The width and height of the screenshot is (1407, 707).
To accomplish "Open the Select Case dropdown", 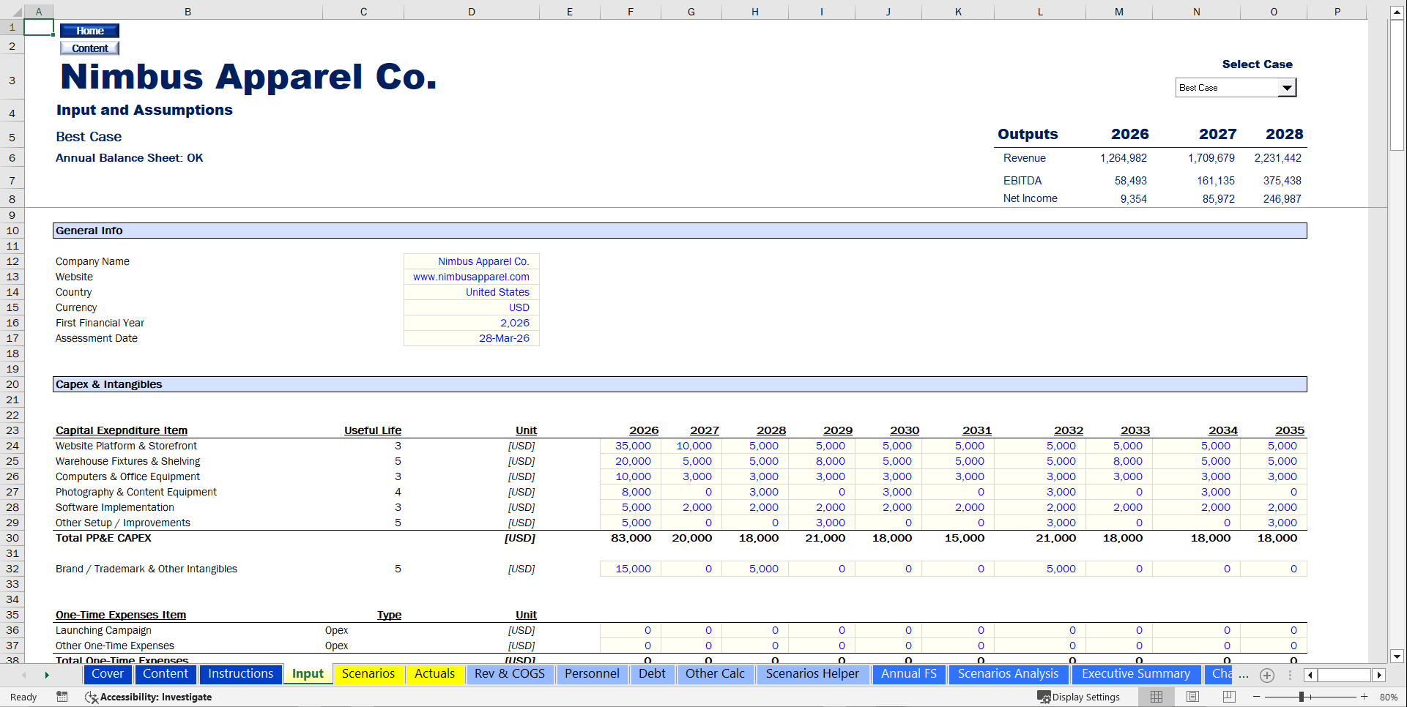I will click(1287, 87).
